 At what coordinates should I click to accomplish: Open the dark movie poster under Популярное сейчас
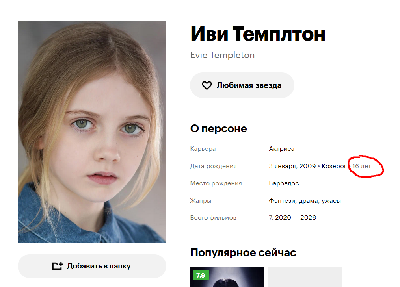point(227,277)
